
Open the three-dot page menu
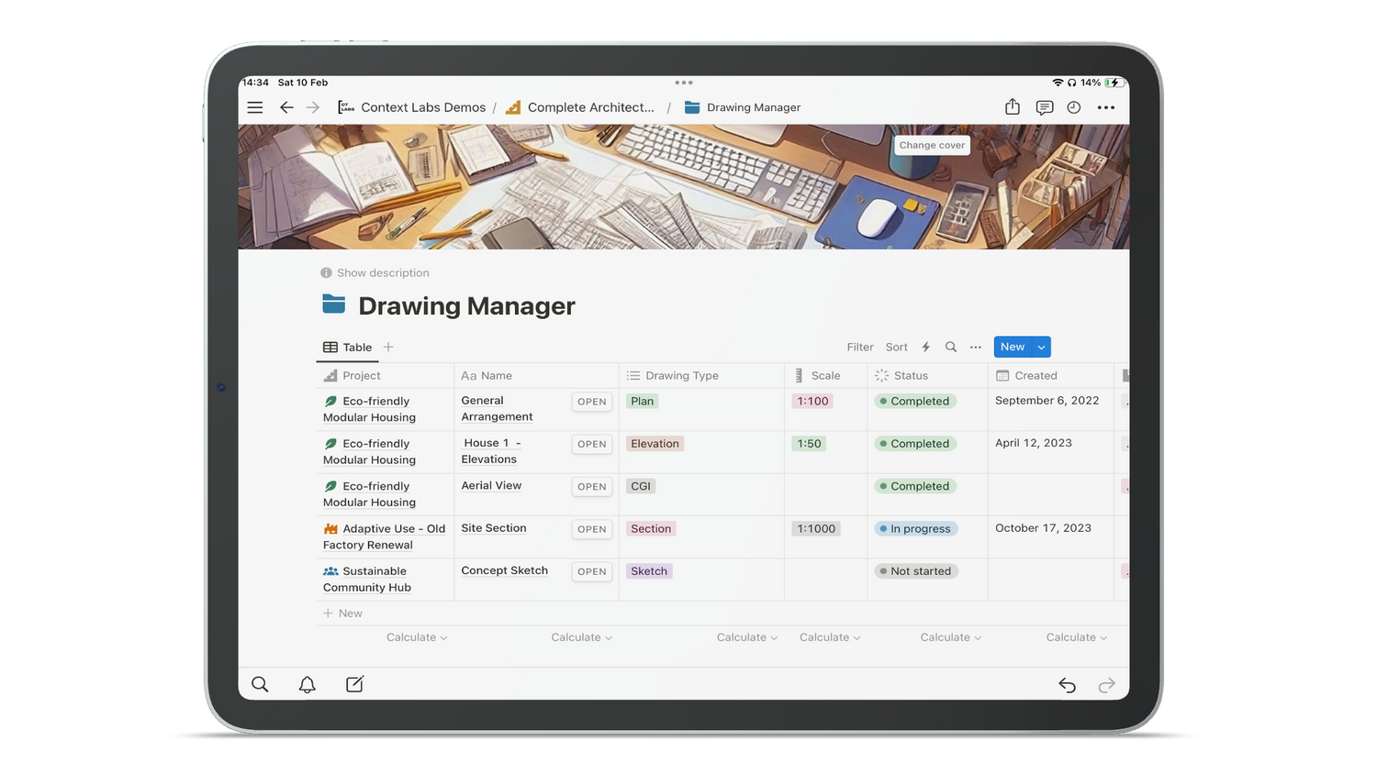(1106, 107)
